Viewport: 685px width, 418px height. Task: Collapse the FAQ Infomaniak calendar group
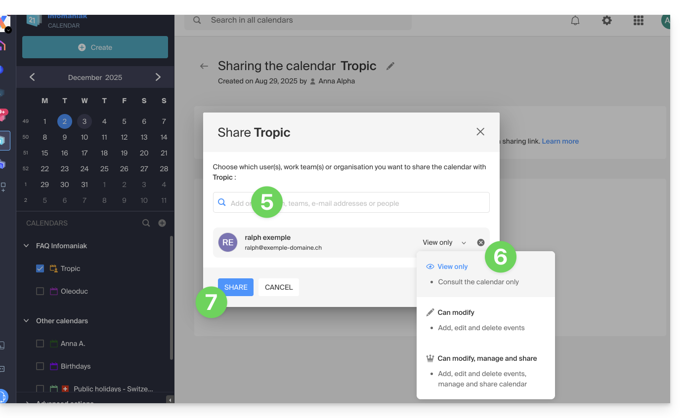[26, 246]
